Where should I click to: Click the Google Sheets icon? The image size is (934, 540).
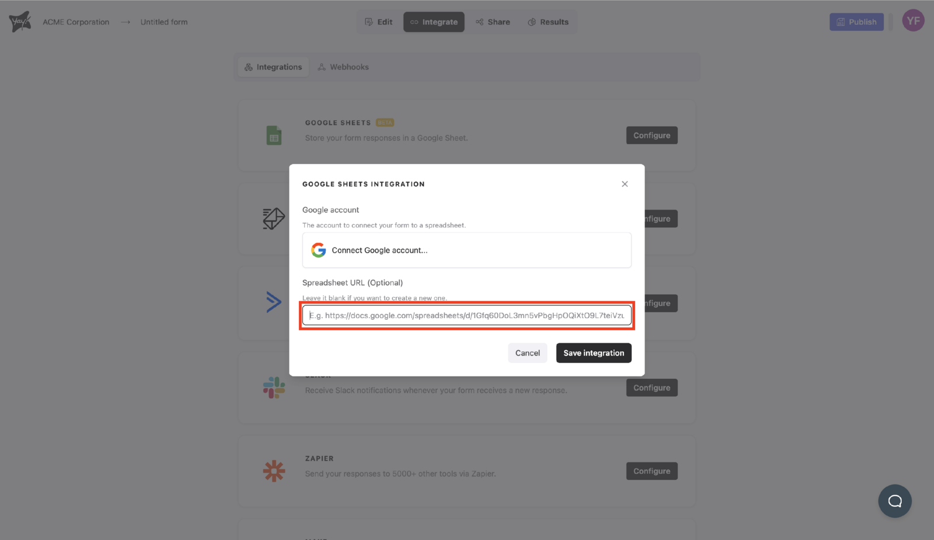coord(274,135)
